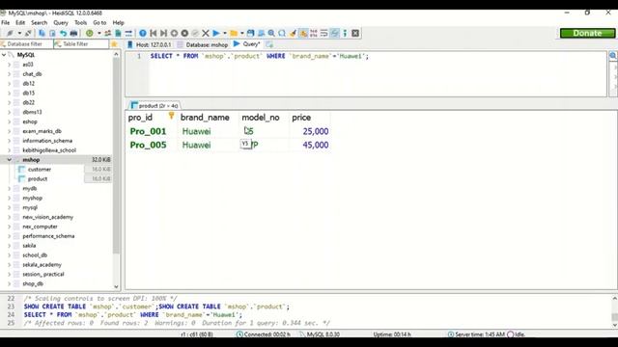Switch to the Database: mshop tab
This screenshot has width=618, height=347.
pyautogui.click(x=203, y=45)
